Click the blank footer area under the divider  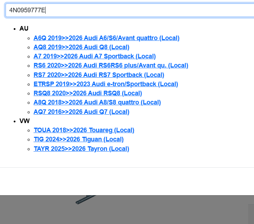(x=126, y=181)
